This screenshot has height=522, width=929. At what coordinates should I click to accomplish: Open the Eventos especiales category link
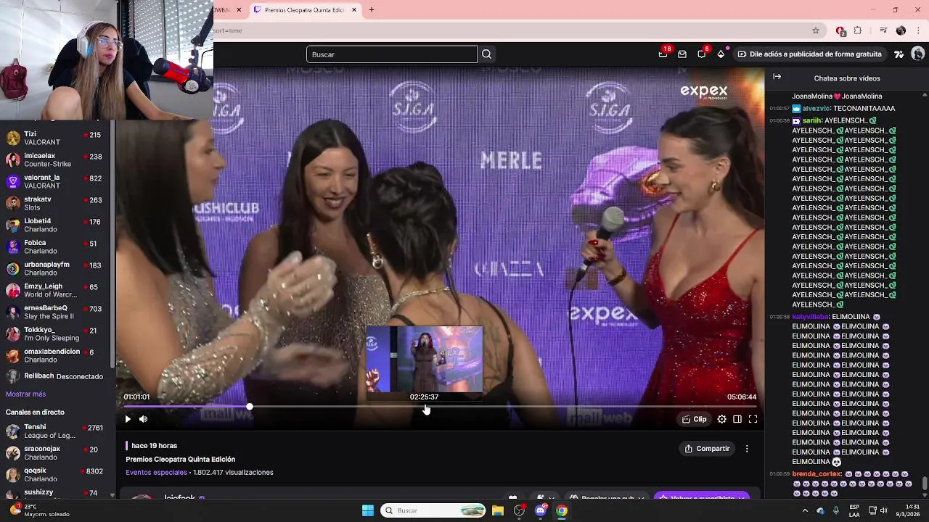(x=156, y=473)
